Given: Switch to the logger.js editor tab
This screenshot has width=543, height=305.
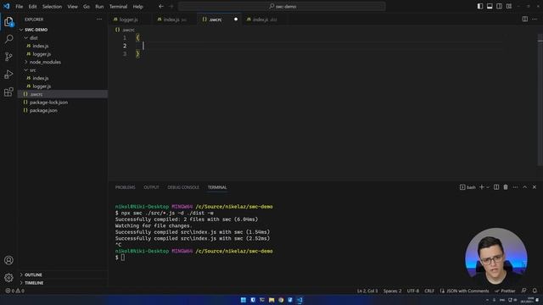Looking at the screenshot, I should tap(129, 19).
